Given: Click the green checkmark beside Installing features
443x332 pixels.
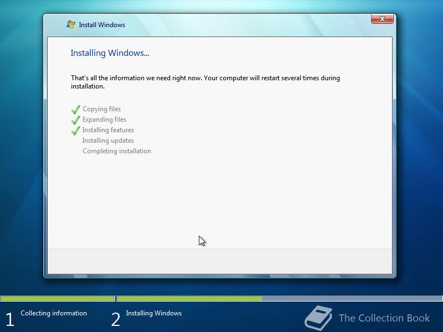Looking at the screenshot, I should pyautogui.click(x=76, y=131).
